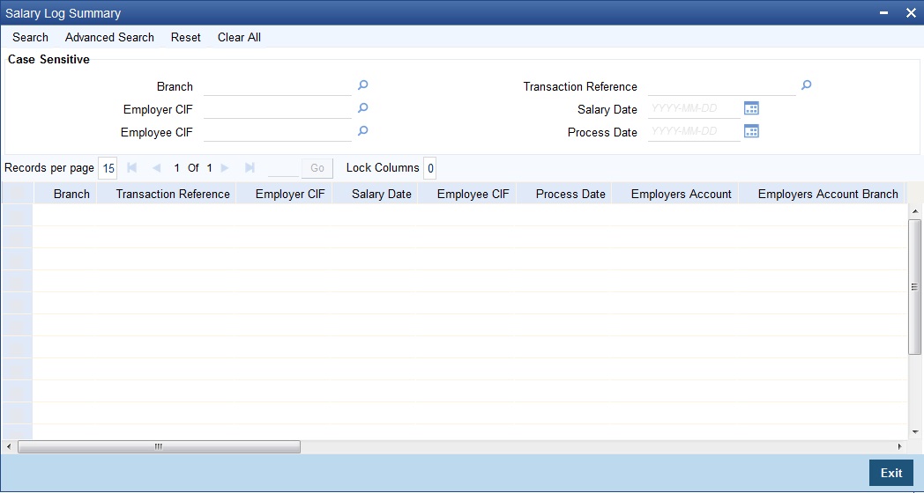Click the Process Date input field

click(x=694, y=132)
